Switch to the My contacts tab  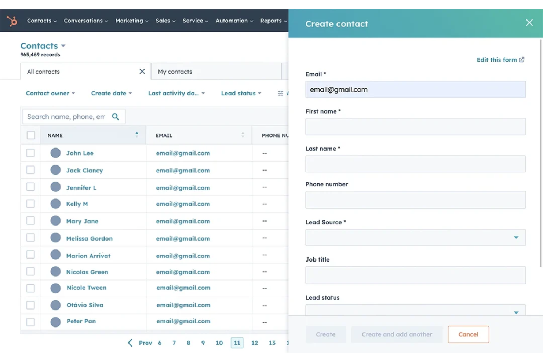point(216,72)
